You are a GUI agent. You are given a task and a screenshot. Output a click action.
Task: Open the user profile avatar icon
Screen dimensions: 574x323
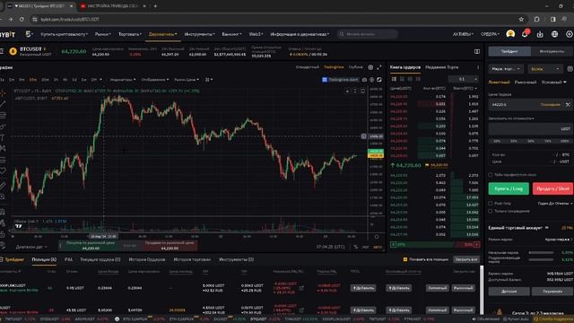[510, 34]
